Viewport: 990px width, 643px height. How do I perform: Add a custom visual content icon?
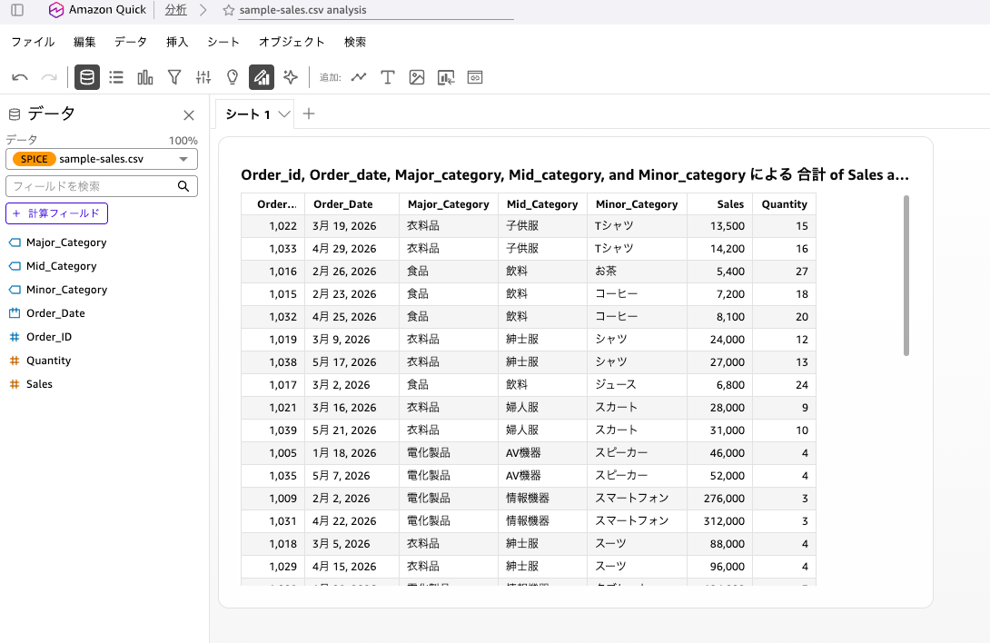tap(446, 77)
